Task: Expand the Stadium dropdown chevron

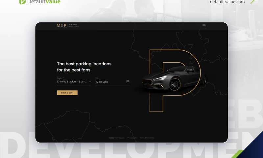Action: 90,82
